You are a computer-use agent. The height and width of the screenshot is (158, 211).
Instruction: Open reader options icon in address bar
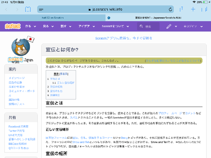point(41,10)
